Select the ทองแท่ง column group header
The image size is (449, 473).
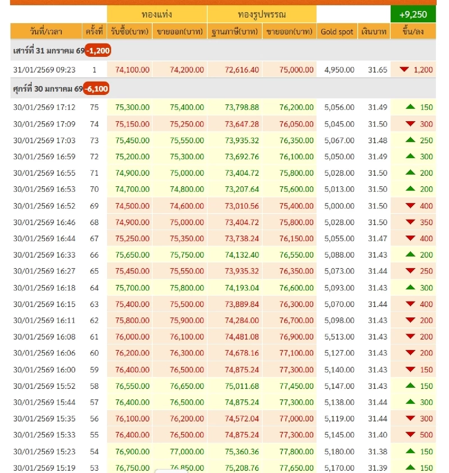coord(157,13)
